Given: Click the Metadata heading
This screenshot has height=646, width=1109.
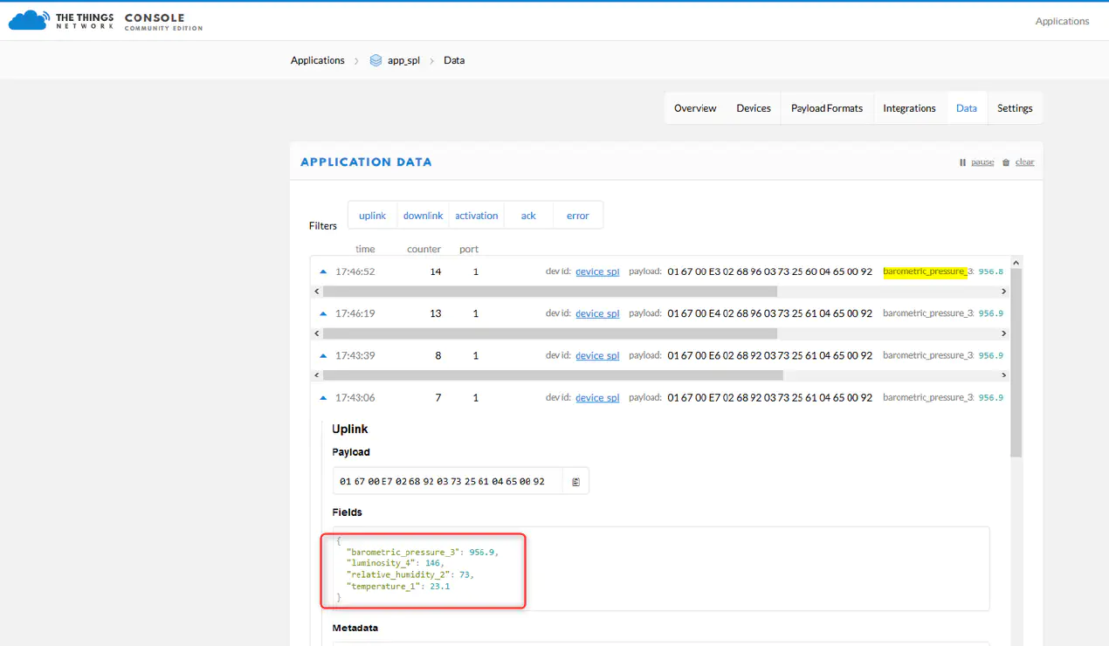Looking at the screenshot, I should (355, 628).
